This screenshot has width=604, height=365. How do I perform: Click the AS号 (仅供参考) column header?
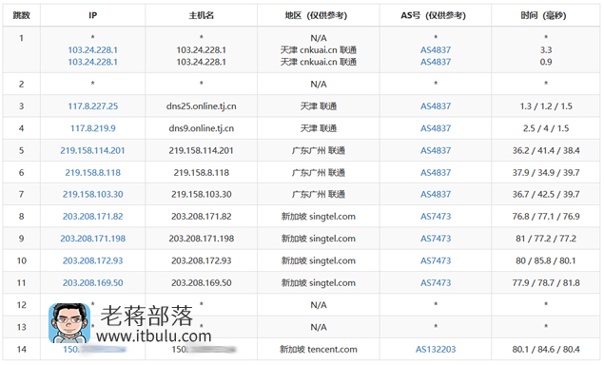coord(436,15)
